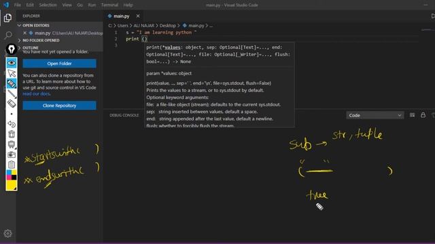Viewport: 435px width, 244px height.
Task: Open the whiteboard option in Epic Pen
Action: [12, 144]
